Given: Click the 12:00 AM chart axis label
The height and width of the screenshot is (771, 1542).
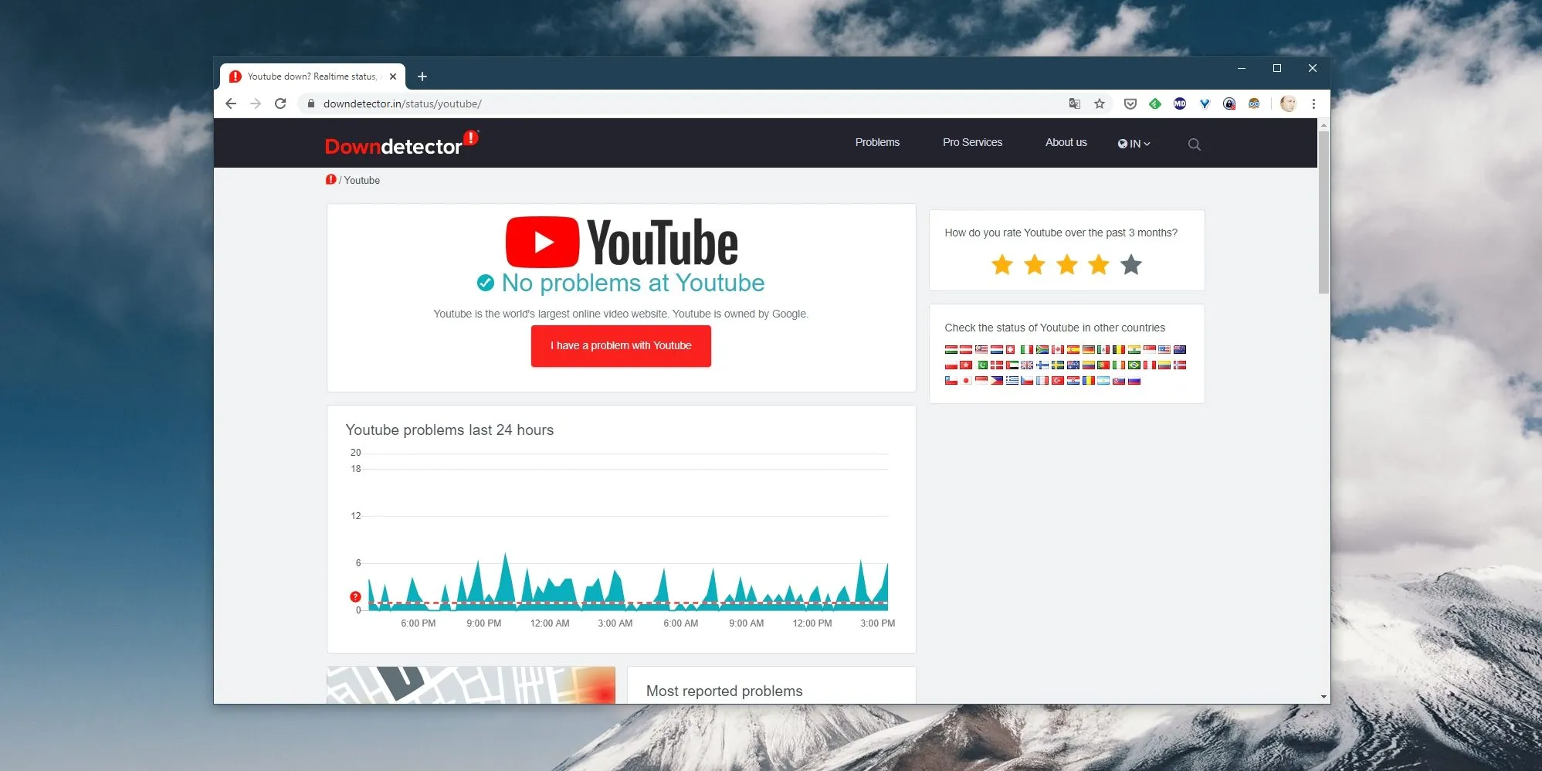Looking at the screenshot, I should pyautogui.click(x=550, y=623).
